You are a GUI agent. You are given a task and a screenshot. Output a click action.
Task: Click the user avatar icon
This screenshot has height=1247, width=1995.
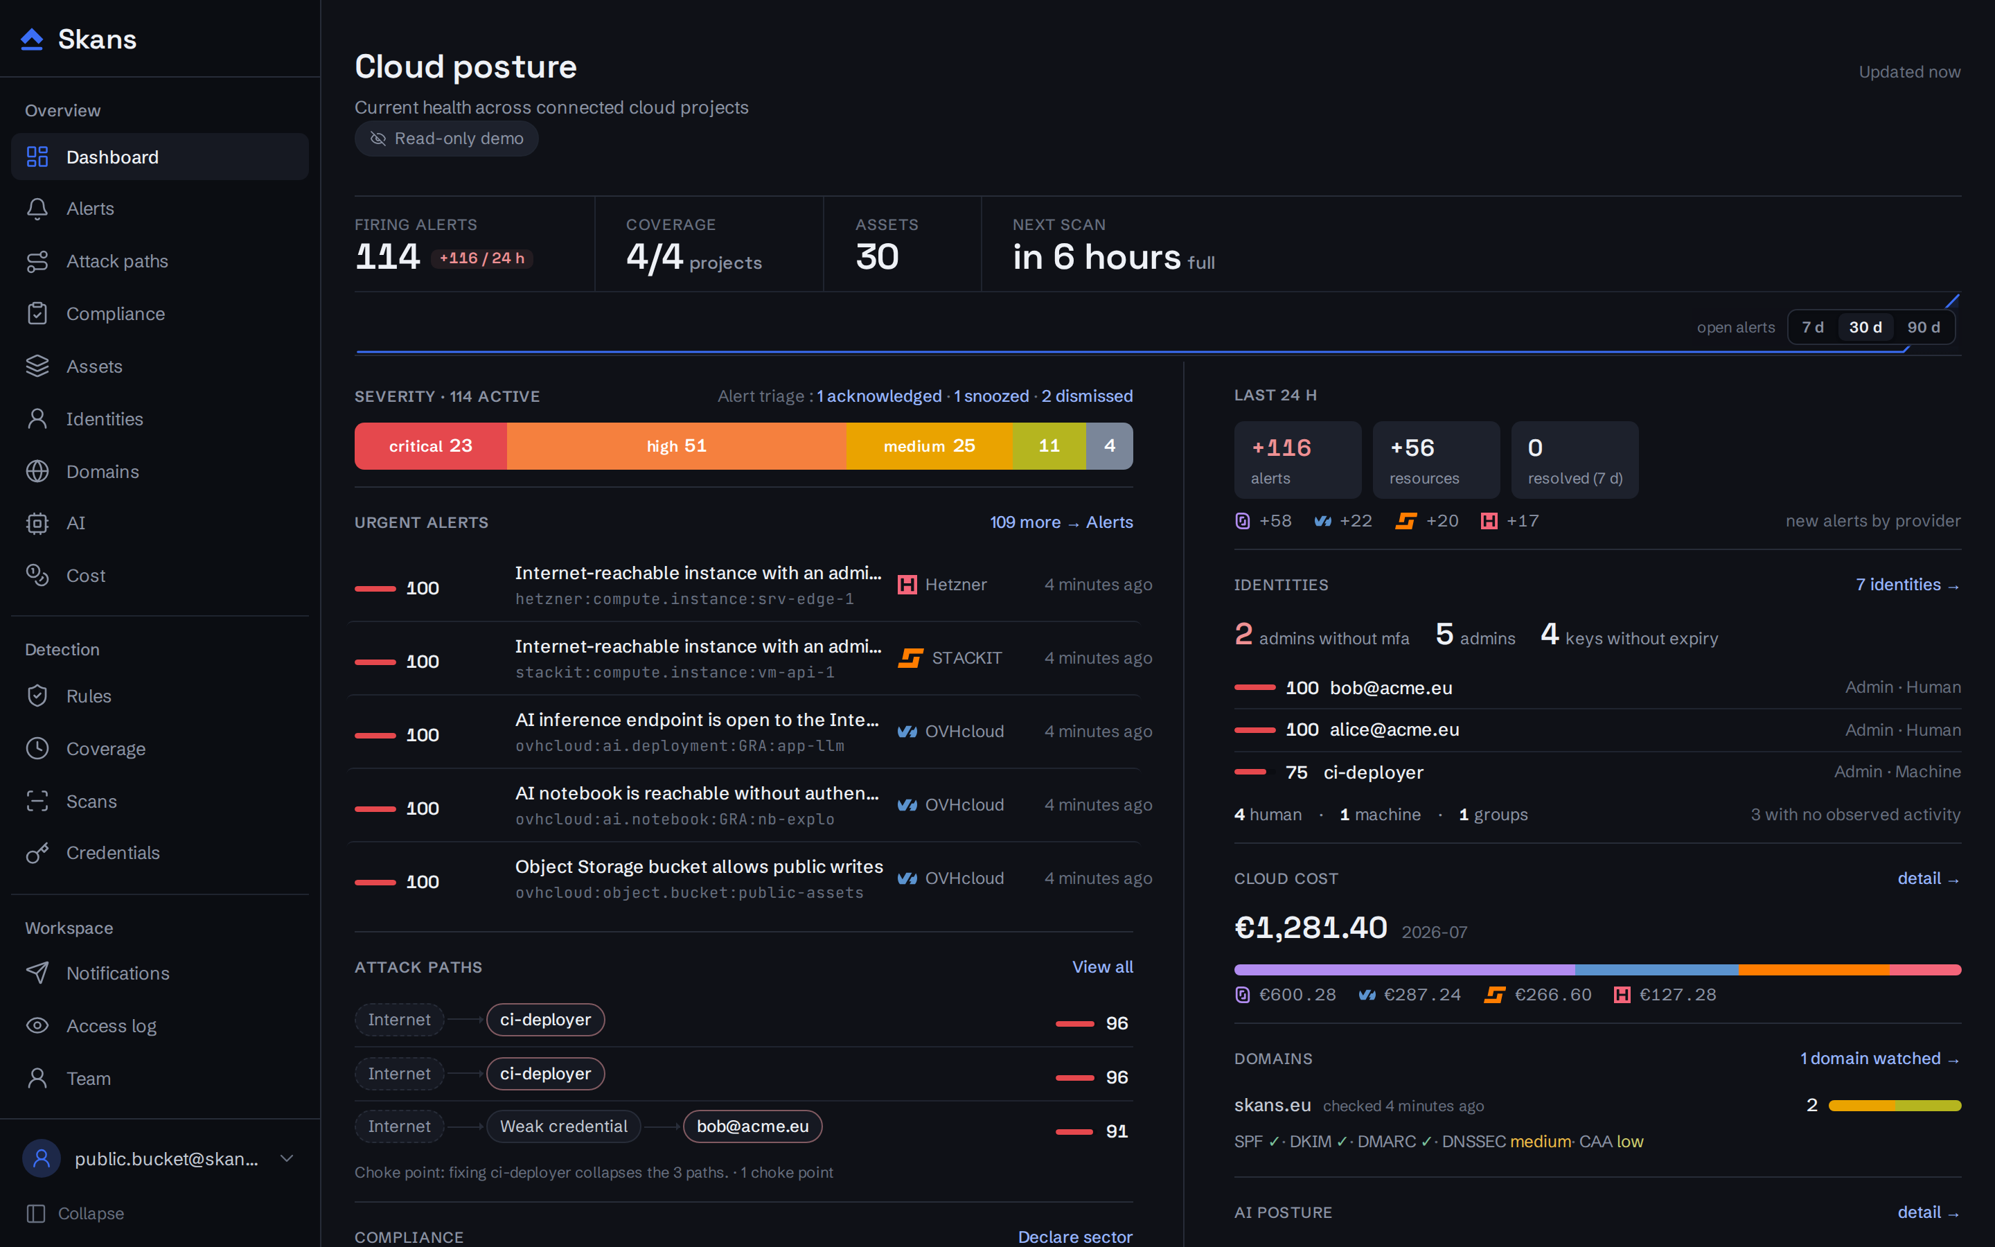42,1159
